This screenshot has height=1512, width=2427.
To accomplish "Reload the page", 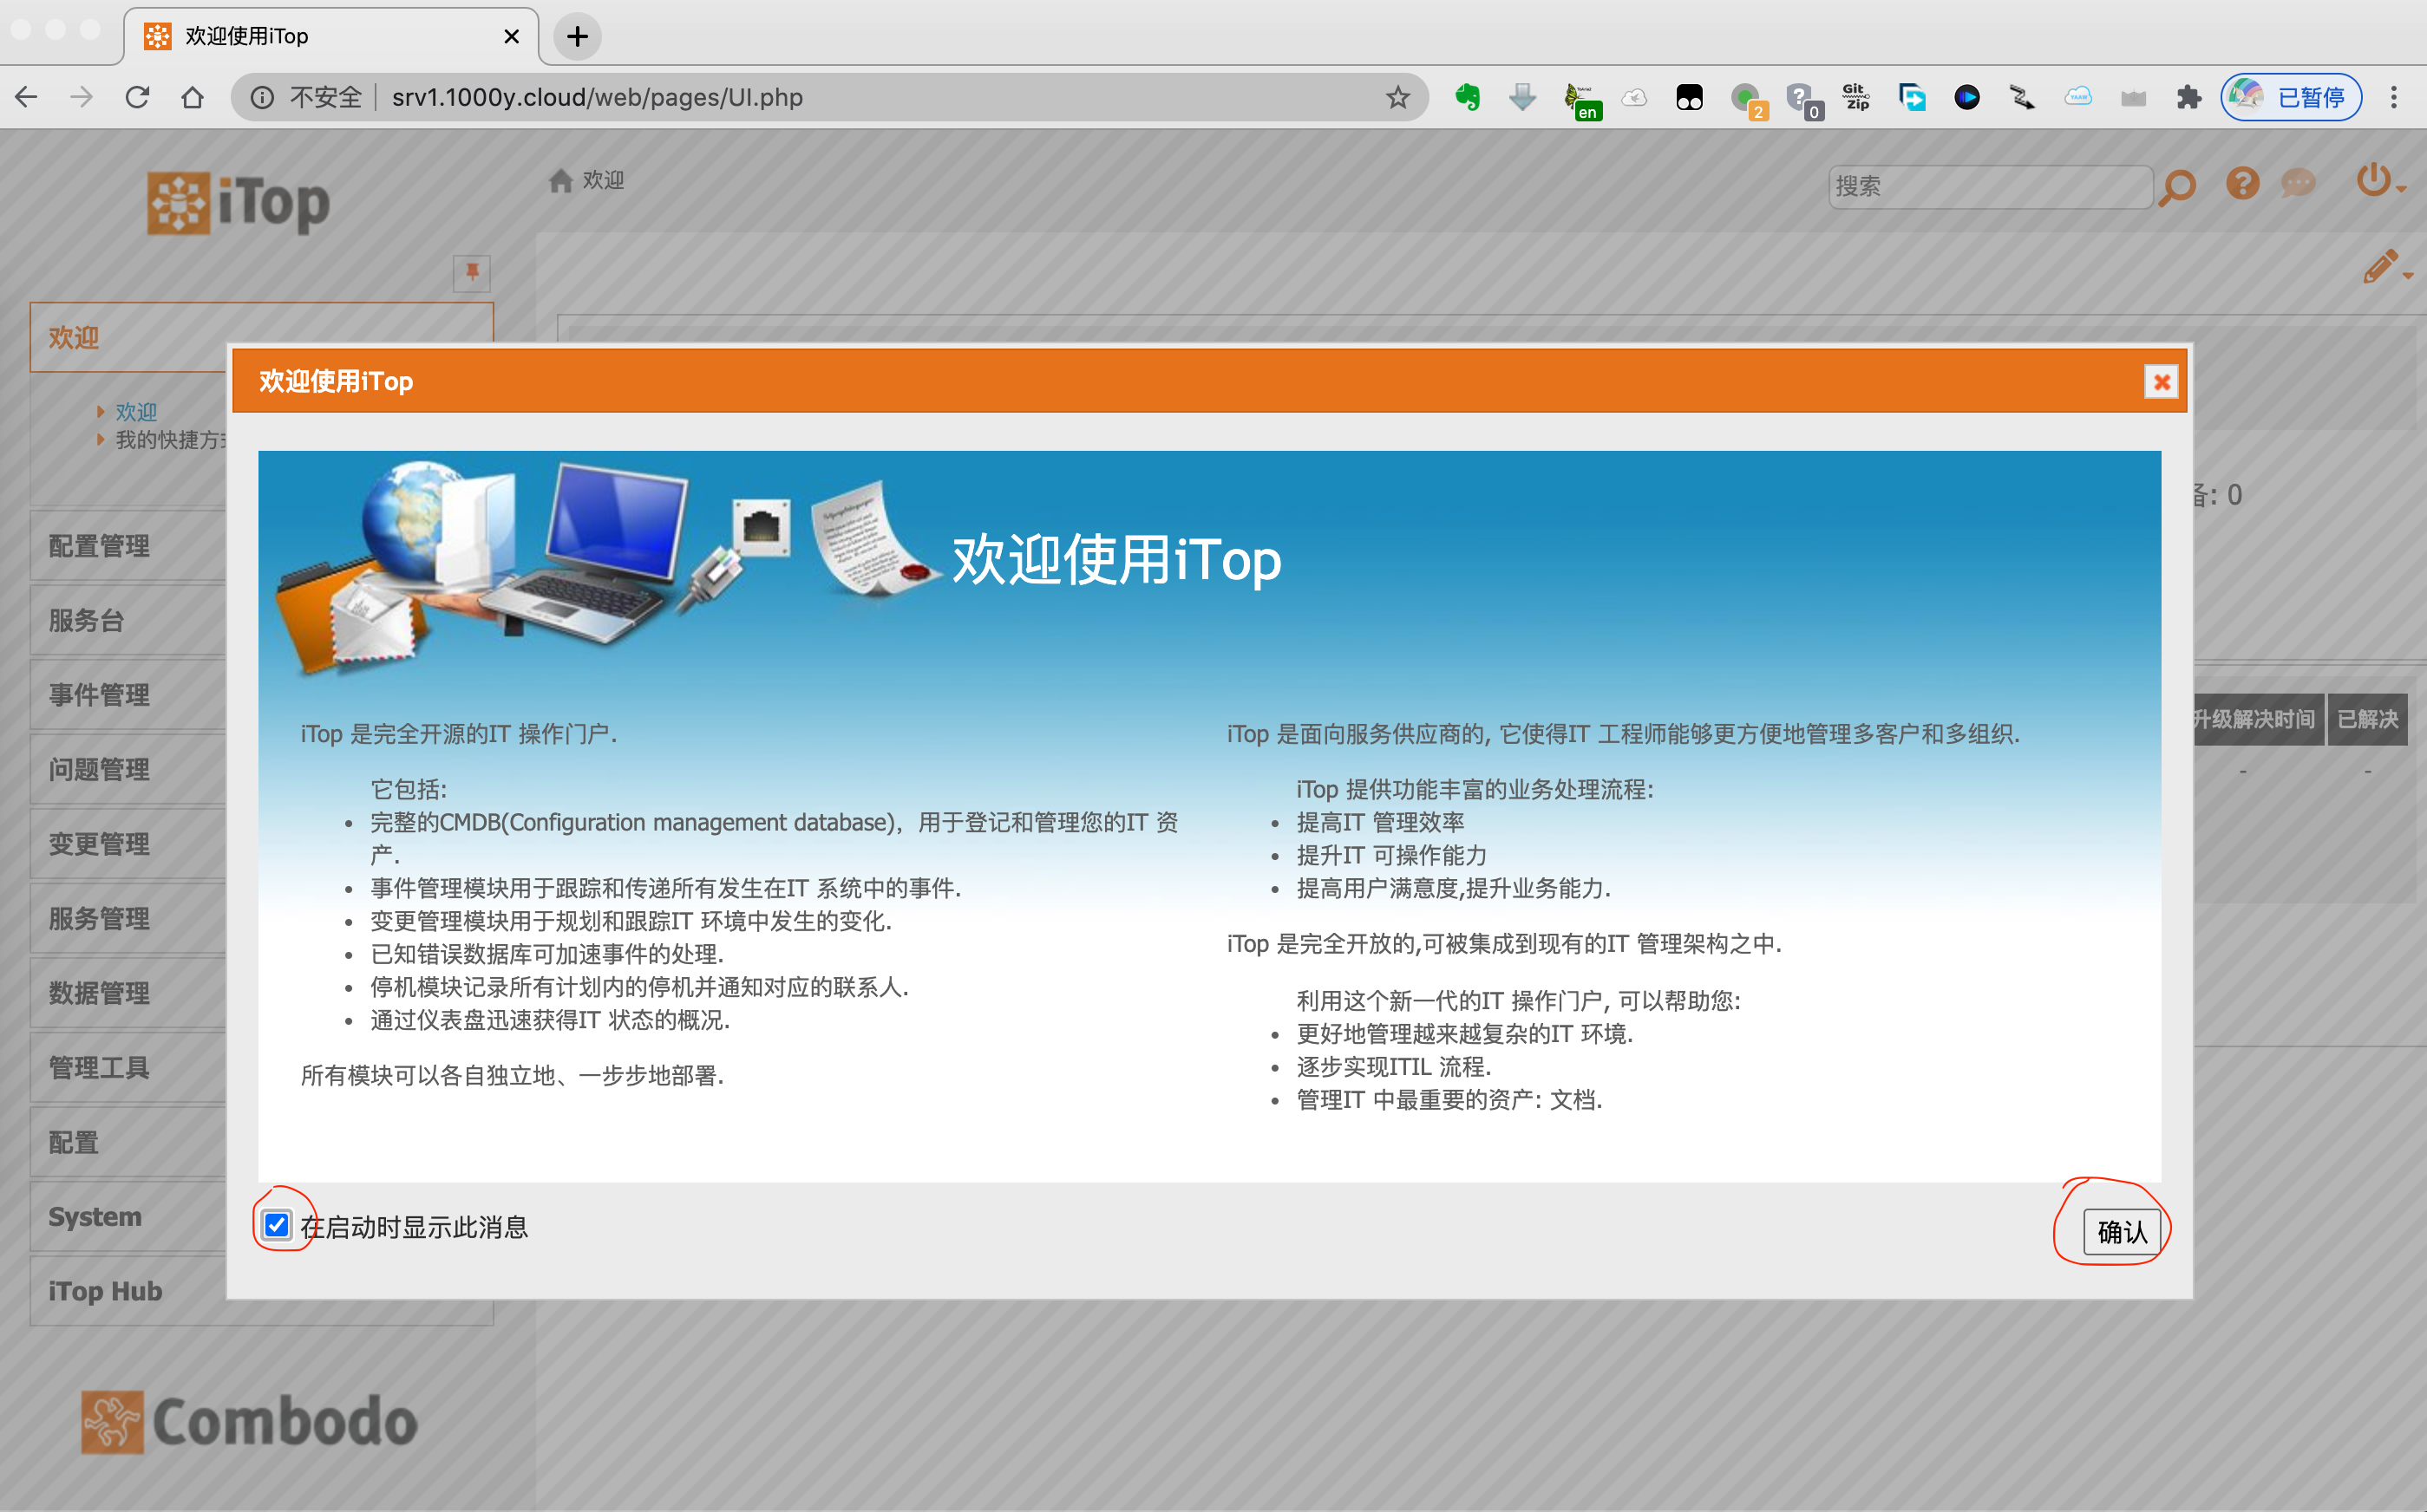I will (x=137, y=97).
